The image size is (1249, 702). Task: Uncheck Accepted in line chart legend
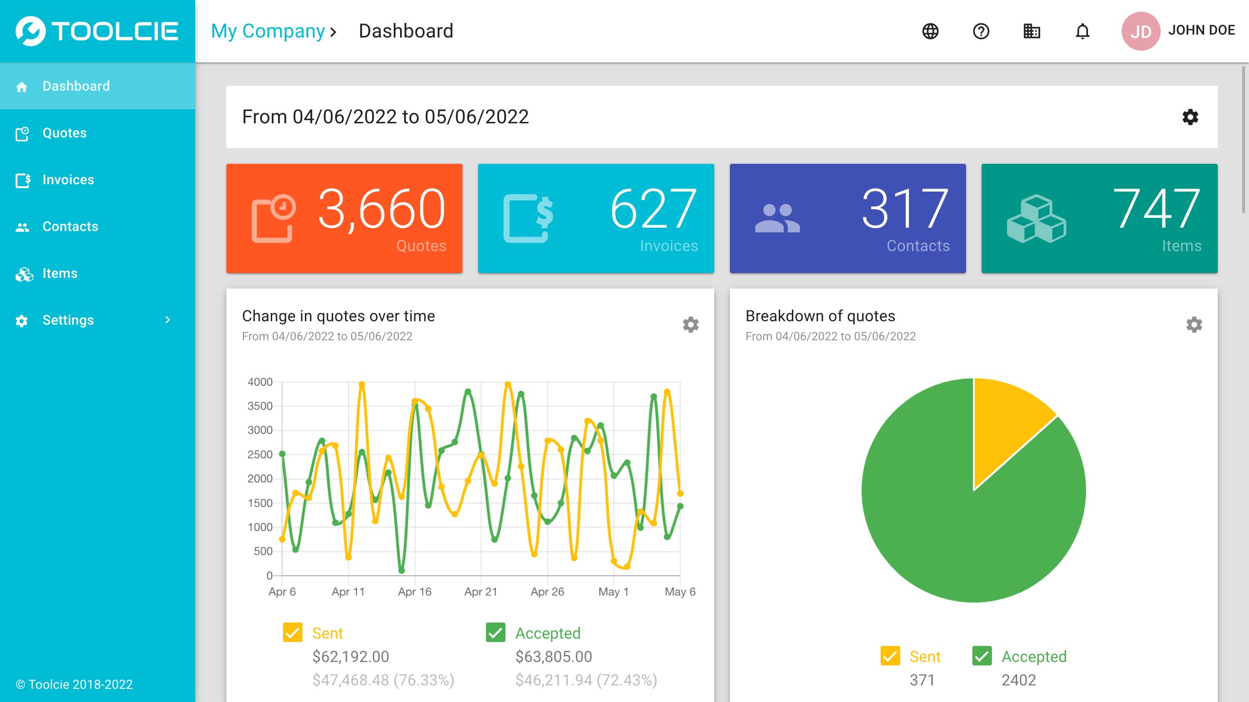pyautogui.click(x=496, y=633)
